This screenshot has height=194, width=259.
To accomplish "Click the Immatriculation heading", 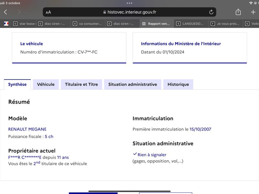I will tap(153, 118).
